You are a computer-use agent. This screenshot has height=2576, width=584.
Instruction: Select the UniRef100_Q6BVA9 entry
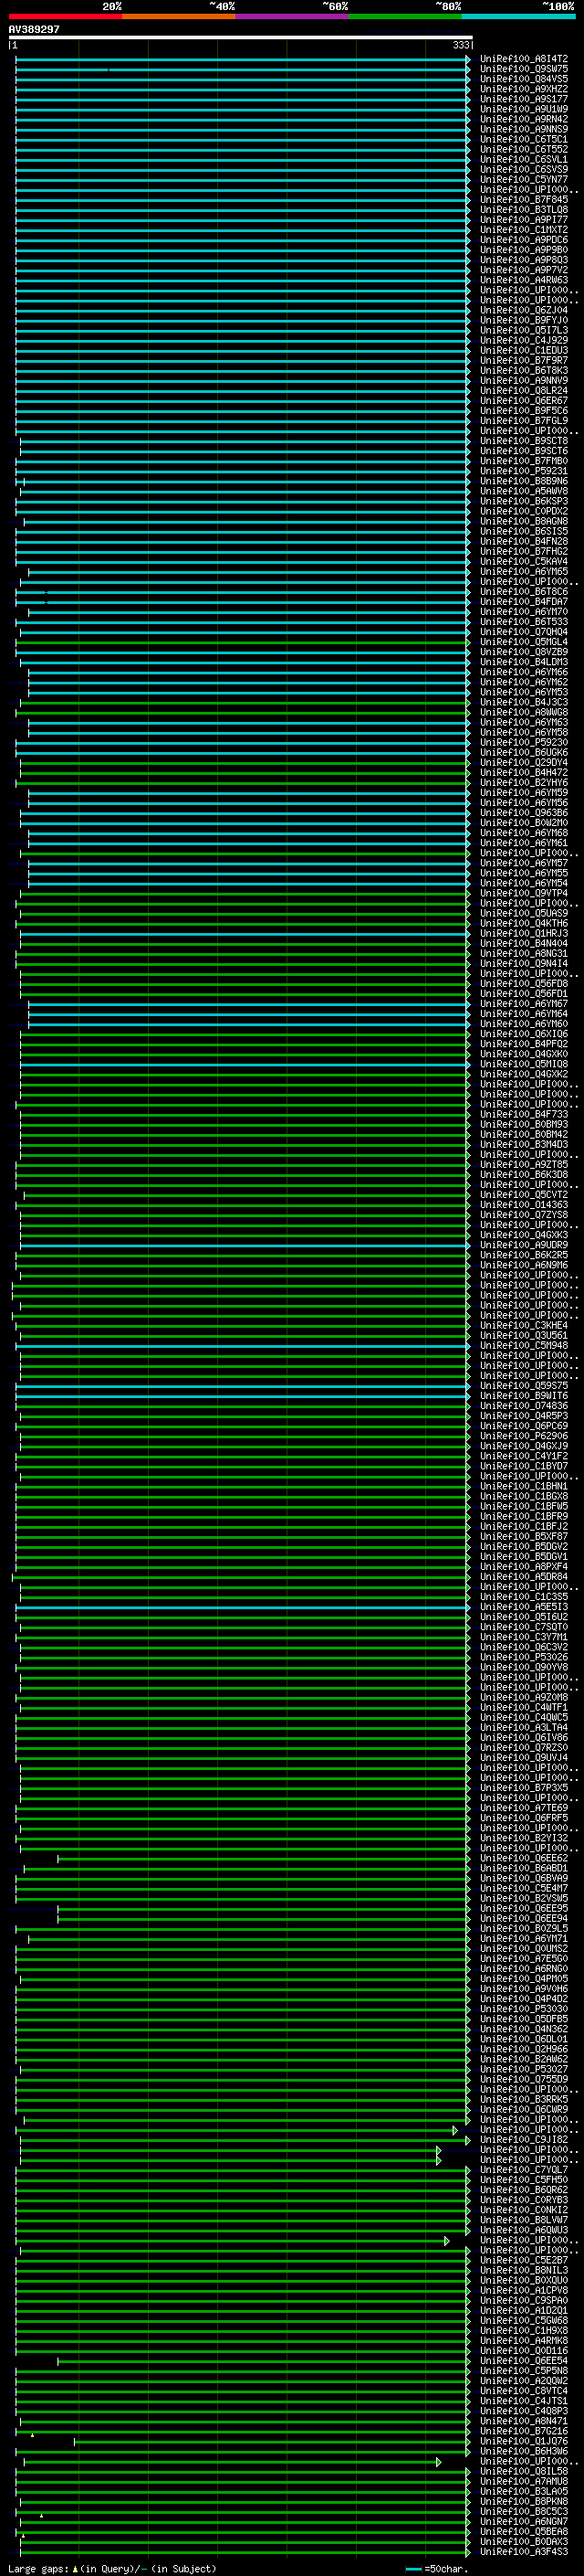point(524,1878)
